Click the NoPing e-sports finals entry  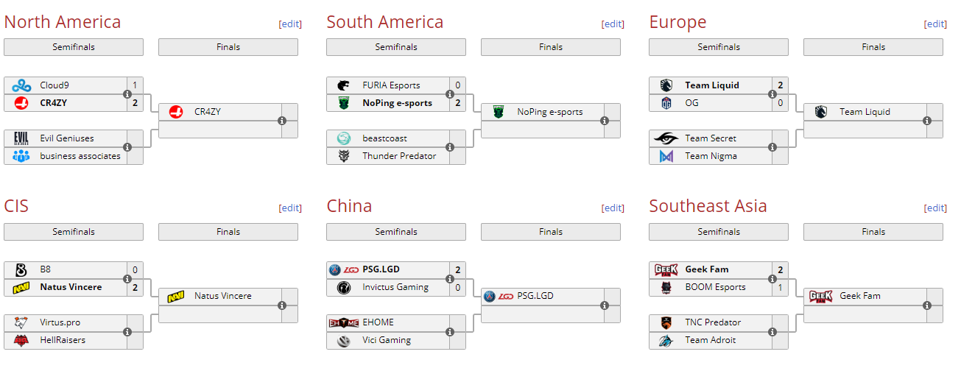coord(549,112)
